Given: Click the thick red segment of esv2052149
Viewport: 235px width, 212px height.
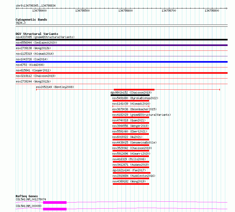Looking at the screenshot, I should coord(134,90).
